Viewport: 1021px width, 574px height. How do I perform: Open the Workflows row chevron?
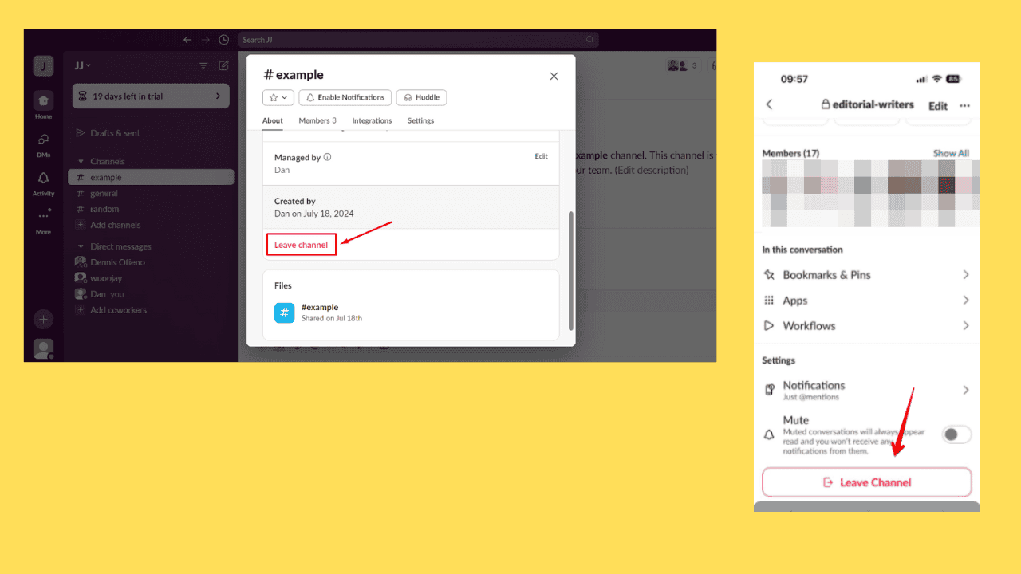click(966, 325)
